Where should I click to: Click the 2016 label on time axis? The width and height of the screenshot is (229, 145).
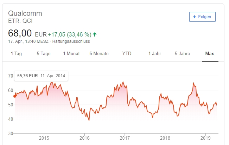(84, 138)
